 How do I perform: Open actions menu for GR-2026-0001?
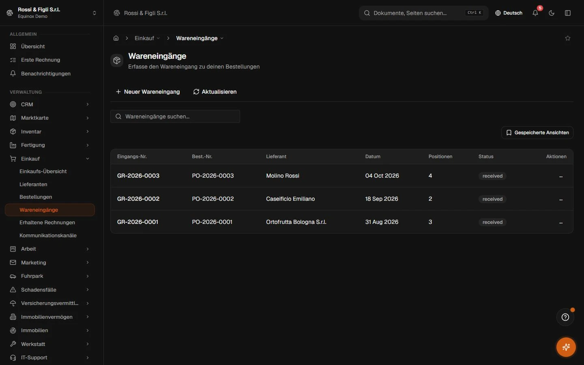point(561,222)
